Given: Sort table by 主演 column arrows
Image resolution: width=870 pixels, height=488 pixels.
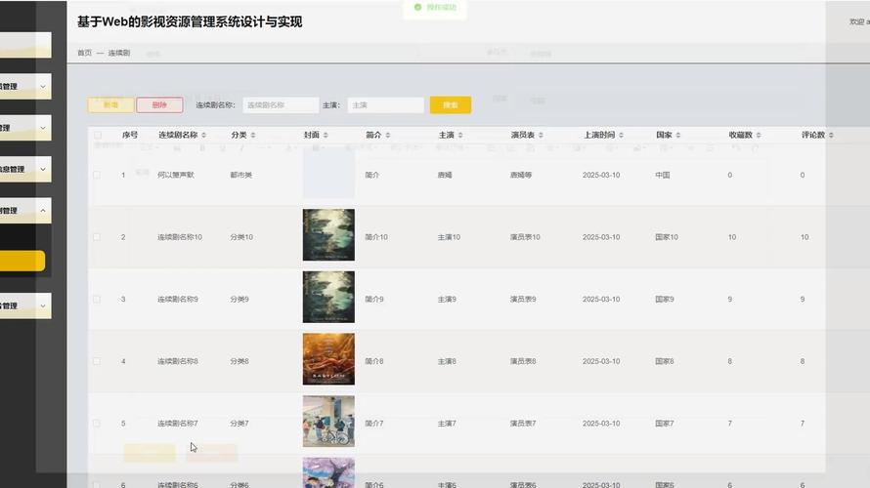Looking at the screenshot, I should click(x=460, y=135).
